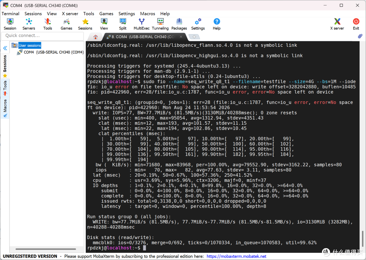This screenshot has width=366, height=260.
Task: Collapse the sidebar with double-chevron arrow
Action: pyautogui.click(x=5, y=48)
